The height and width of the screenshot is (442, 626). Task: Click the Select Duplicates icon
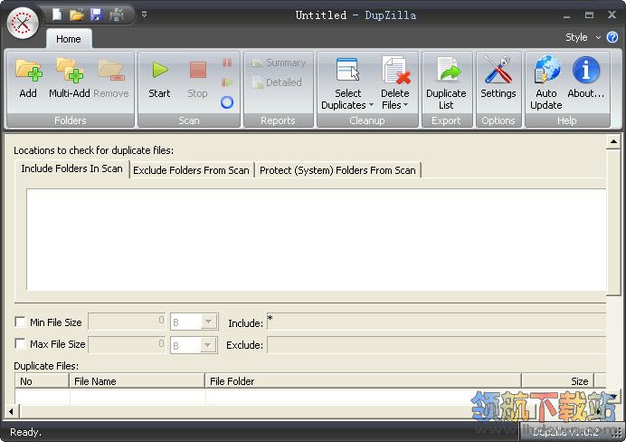[x=347, y=71]
